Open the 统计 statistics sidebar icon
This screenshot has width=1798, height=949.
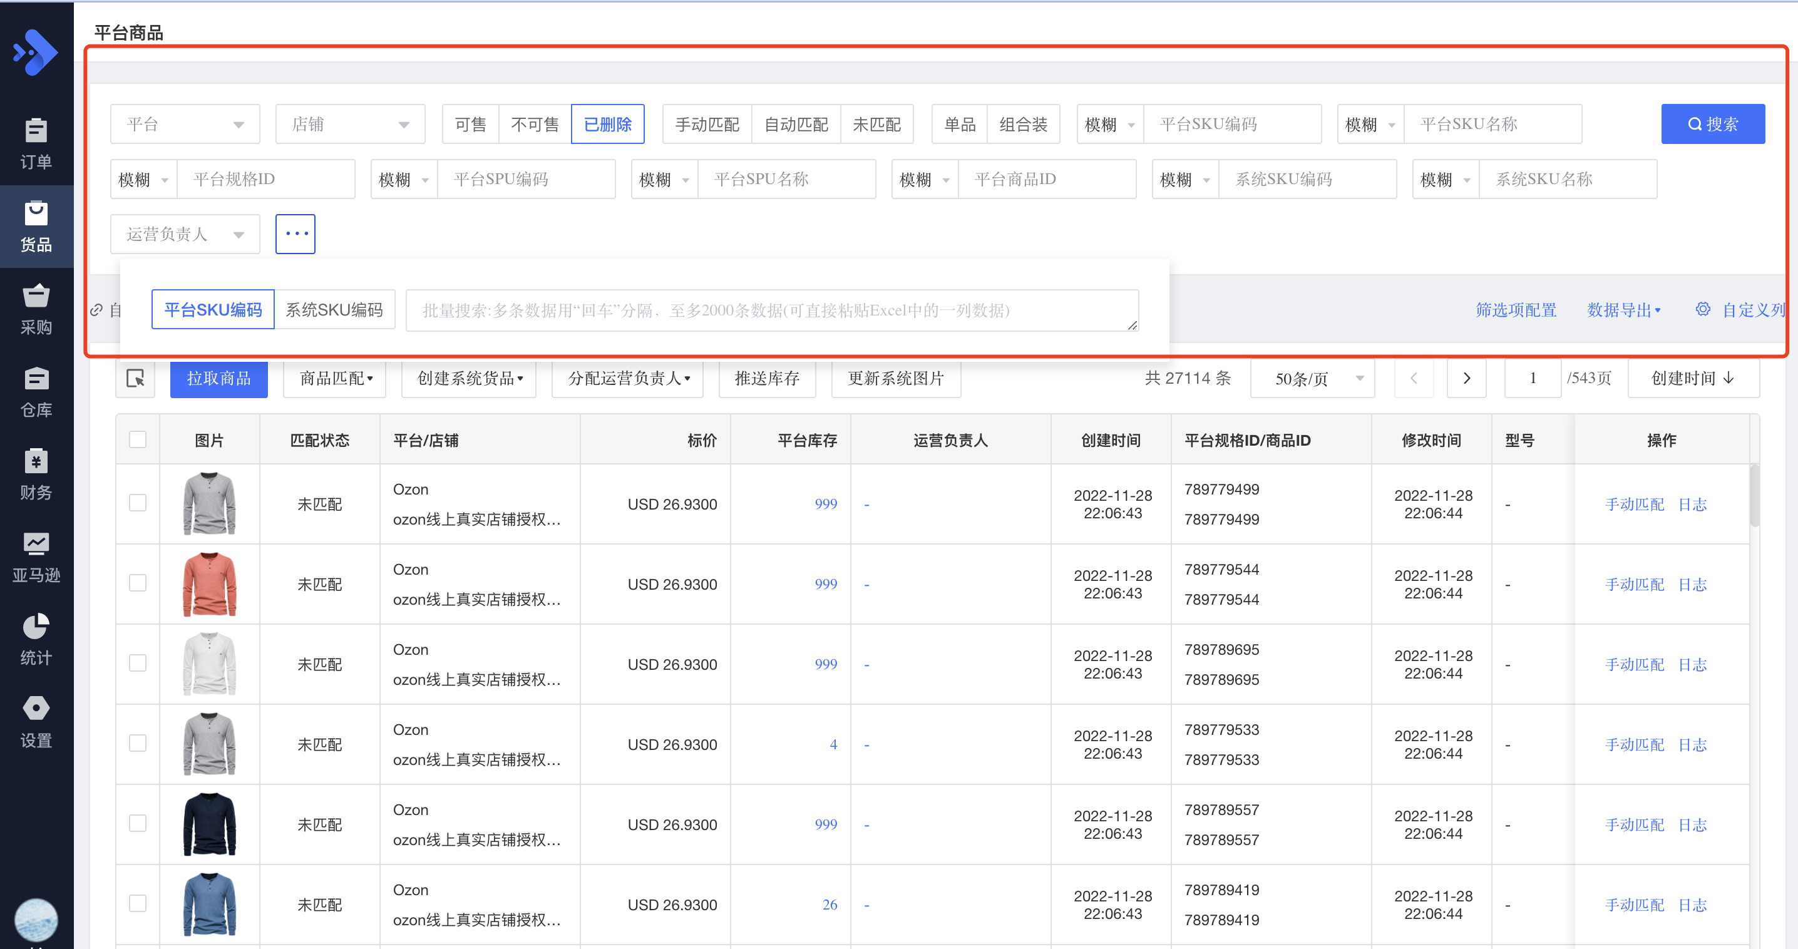[x=36, y=639]
